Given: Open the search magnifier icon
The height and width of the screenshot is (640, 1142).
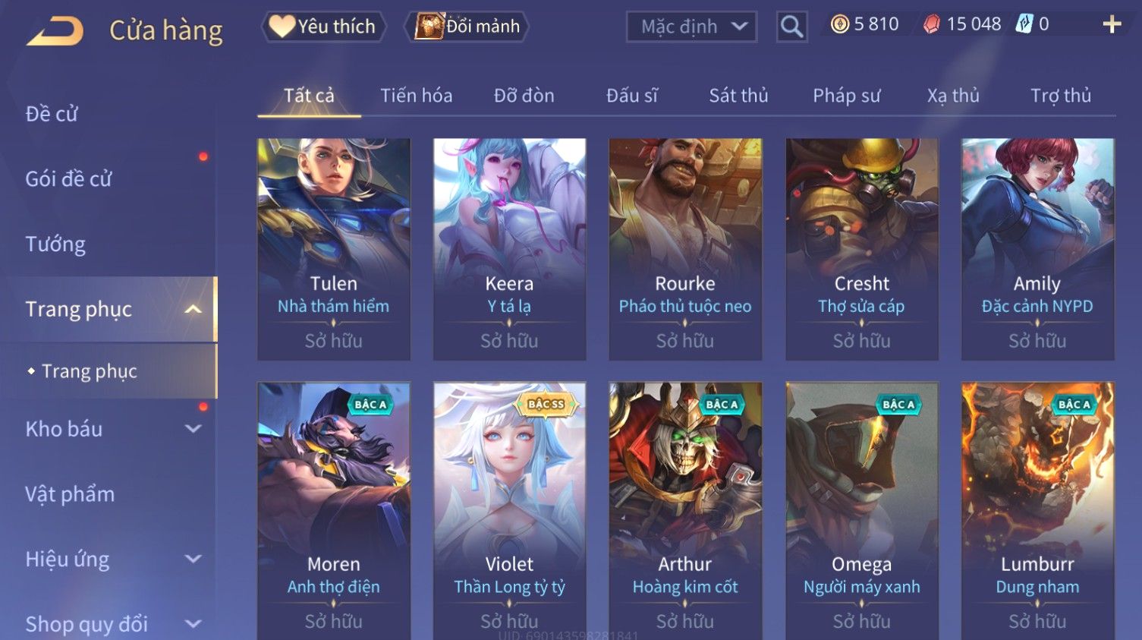Looking at the screenshot, I should (791, 27).
